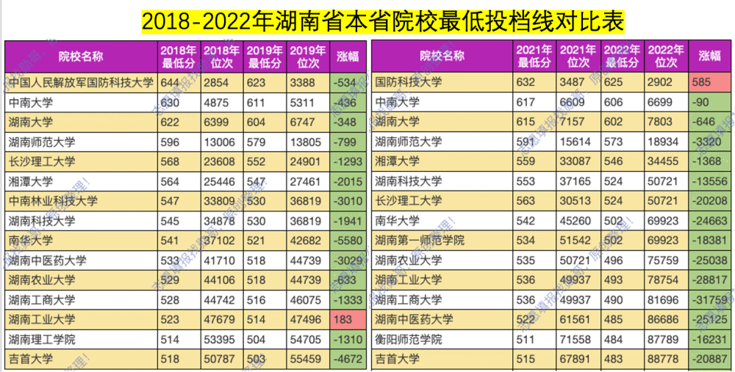Select the rank cell 87789
Image resolution: width=735 pixels, height=372 pixels.
pos(666,339)
